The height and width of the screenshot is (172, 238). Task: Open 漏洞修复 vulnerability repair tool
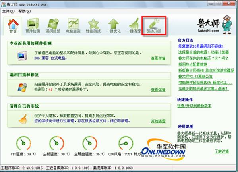tap(53, 26)
